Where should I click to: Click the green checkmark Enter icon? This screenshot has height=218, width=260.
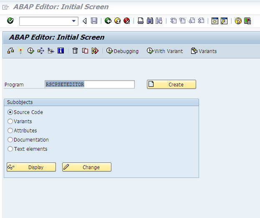point(10,21)
